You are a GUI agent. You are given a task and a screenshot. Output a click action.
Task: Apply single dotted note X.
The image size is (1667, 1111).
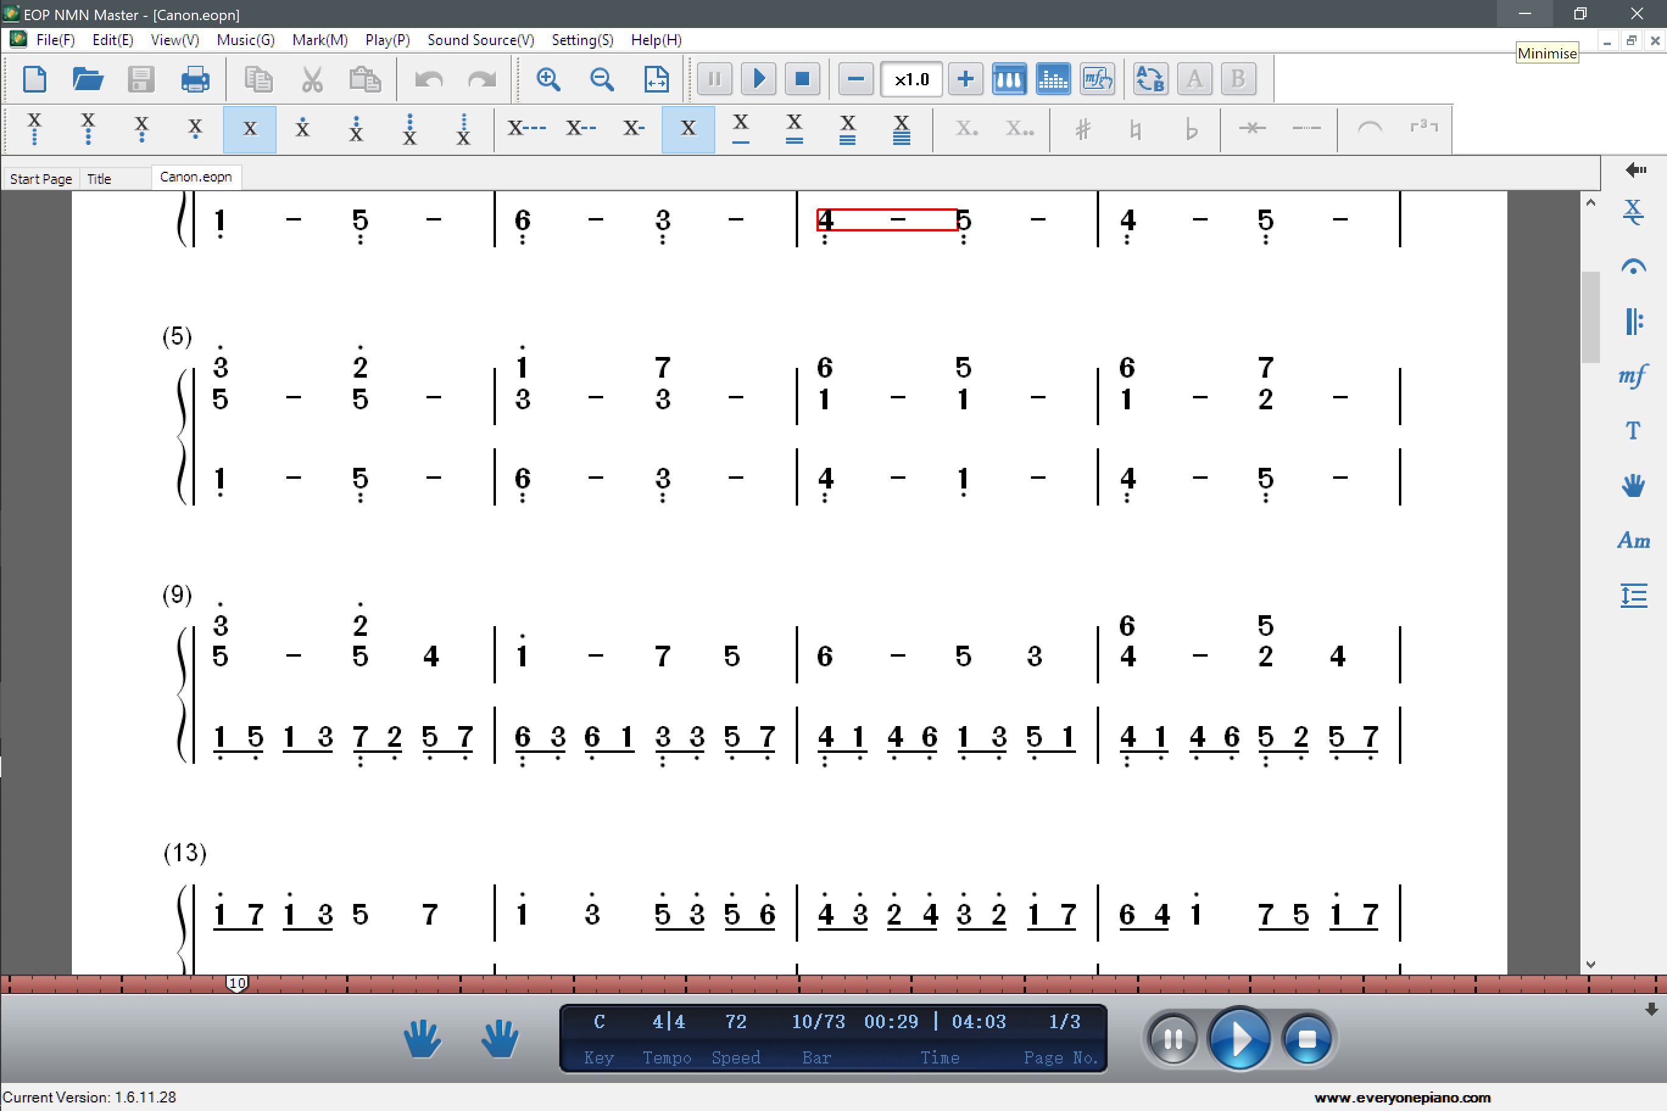coord(966,129)
